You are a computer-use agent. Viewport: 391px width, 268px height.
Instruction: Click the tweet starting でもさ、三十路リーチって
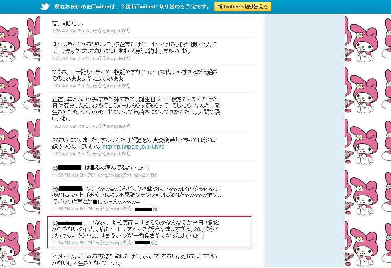pos(135,75)
